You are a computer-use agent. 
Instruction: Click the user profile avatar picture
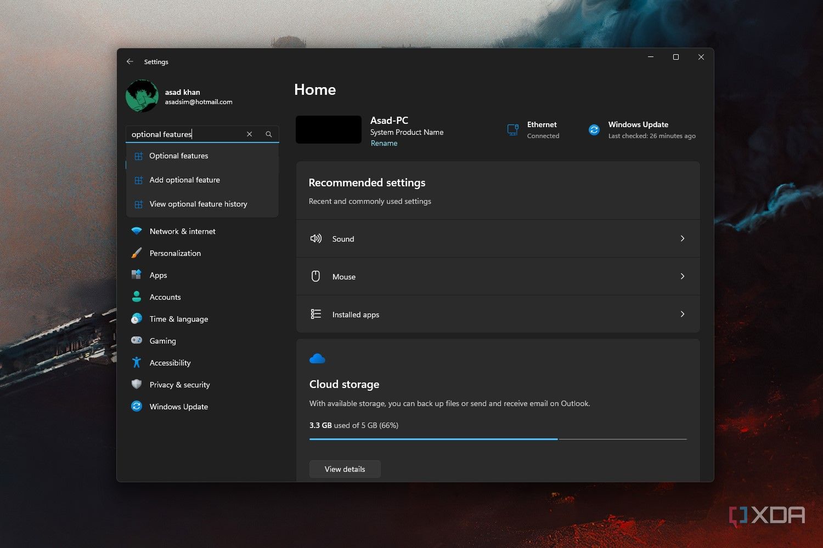(142, 96)
